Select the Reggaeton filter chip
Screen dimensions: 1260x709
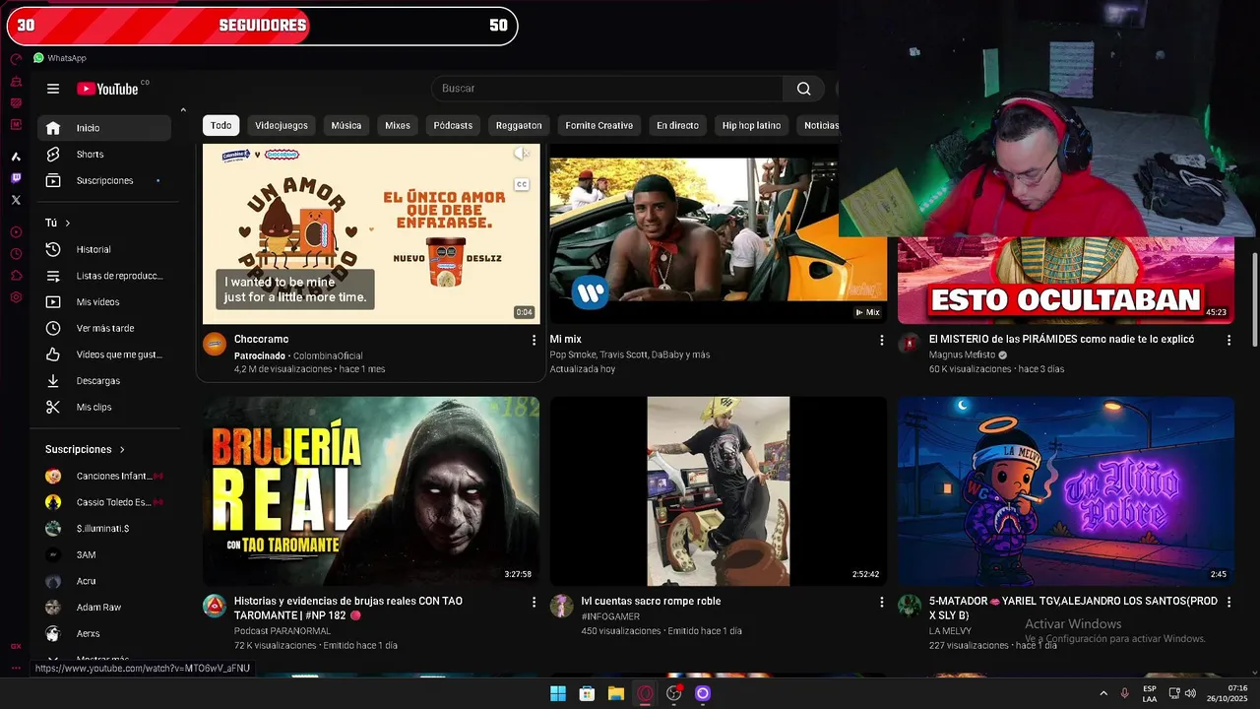pos(519,126)
